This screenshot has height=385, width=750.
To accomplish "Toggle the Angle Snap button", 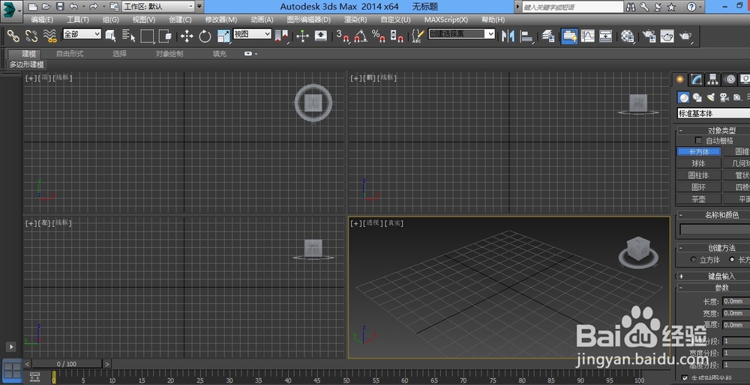I will click(x=361, y=36).
